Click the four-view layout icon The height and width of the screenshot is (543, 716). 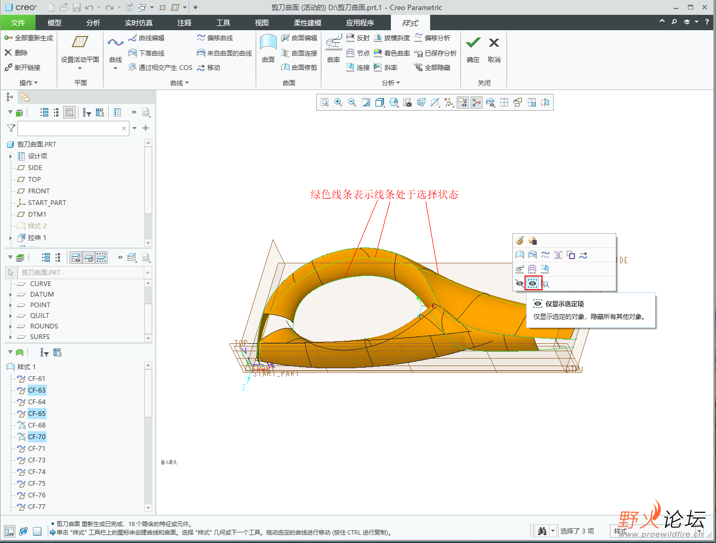coord(504,103)
